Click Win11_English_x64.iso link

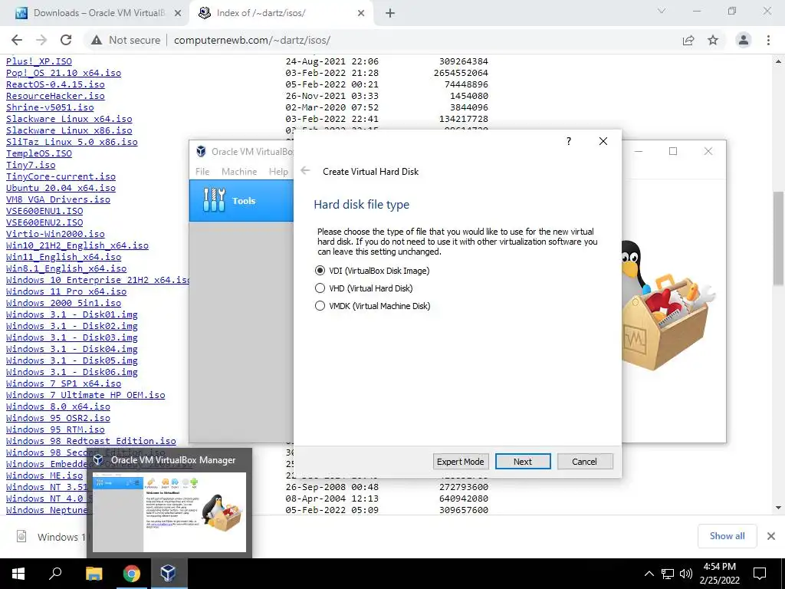(x=64, y=257)
